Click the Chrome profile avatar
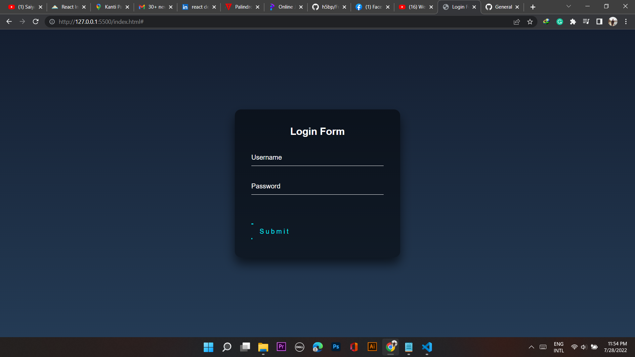635x357 pixels. click(x=613, y=21)
